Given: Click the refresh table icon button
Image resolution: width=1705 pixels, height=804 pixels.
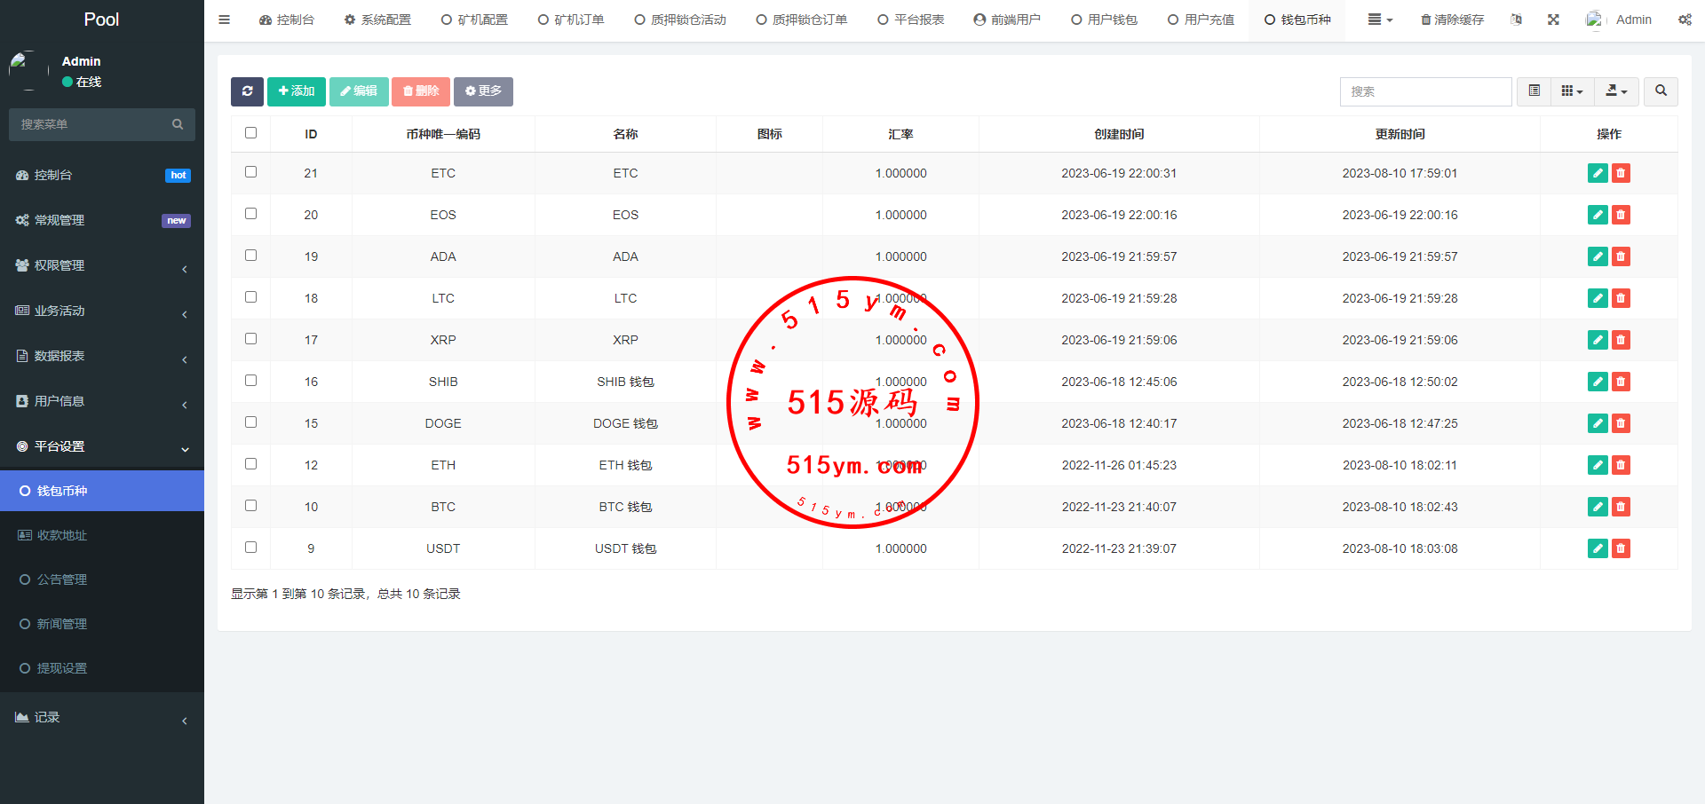Looking at the screenshot, I should tap(247, 91).
